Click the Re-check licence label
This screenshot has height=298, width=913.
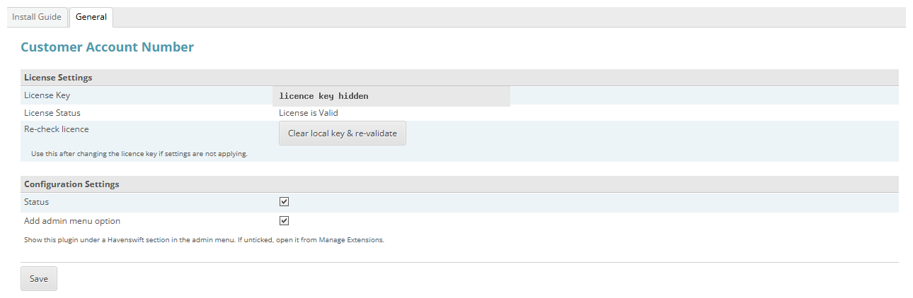(57, 129)
